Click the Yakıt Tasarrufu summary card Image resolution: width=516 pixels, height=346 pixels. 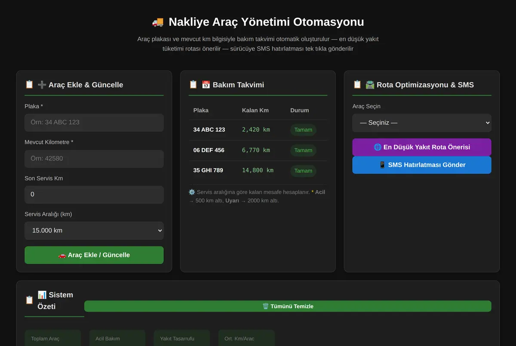pos(182,338)
